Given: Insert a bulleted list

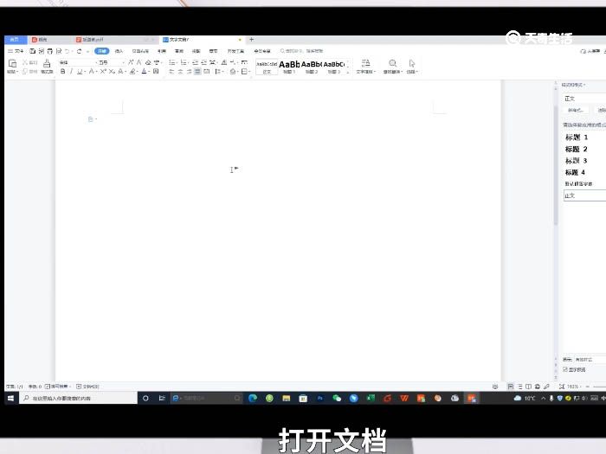Looking at the screenshot, I should tap(171, 62).
